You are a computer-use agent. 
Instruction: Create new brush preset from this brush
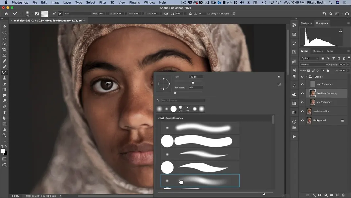279,84
